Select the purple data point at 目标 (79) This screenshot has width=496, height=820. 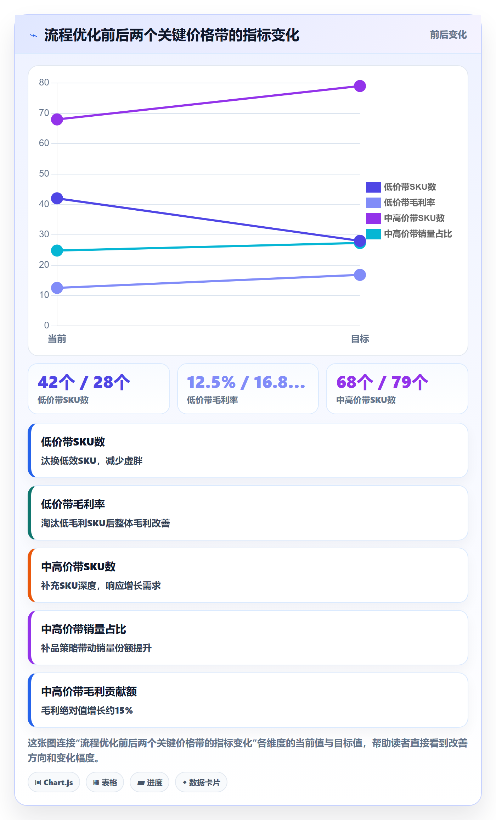[x=360, y=86]
